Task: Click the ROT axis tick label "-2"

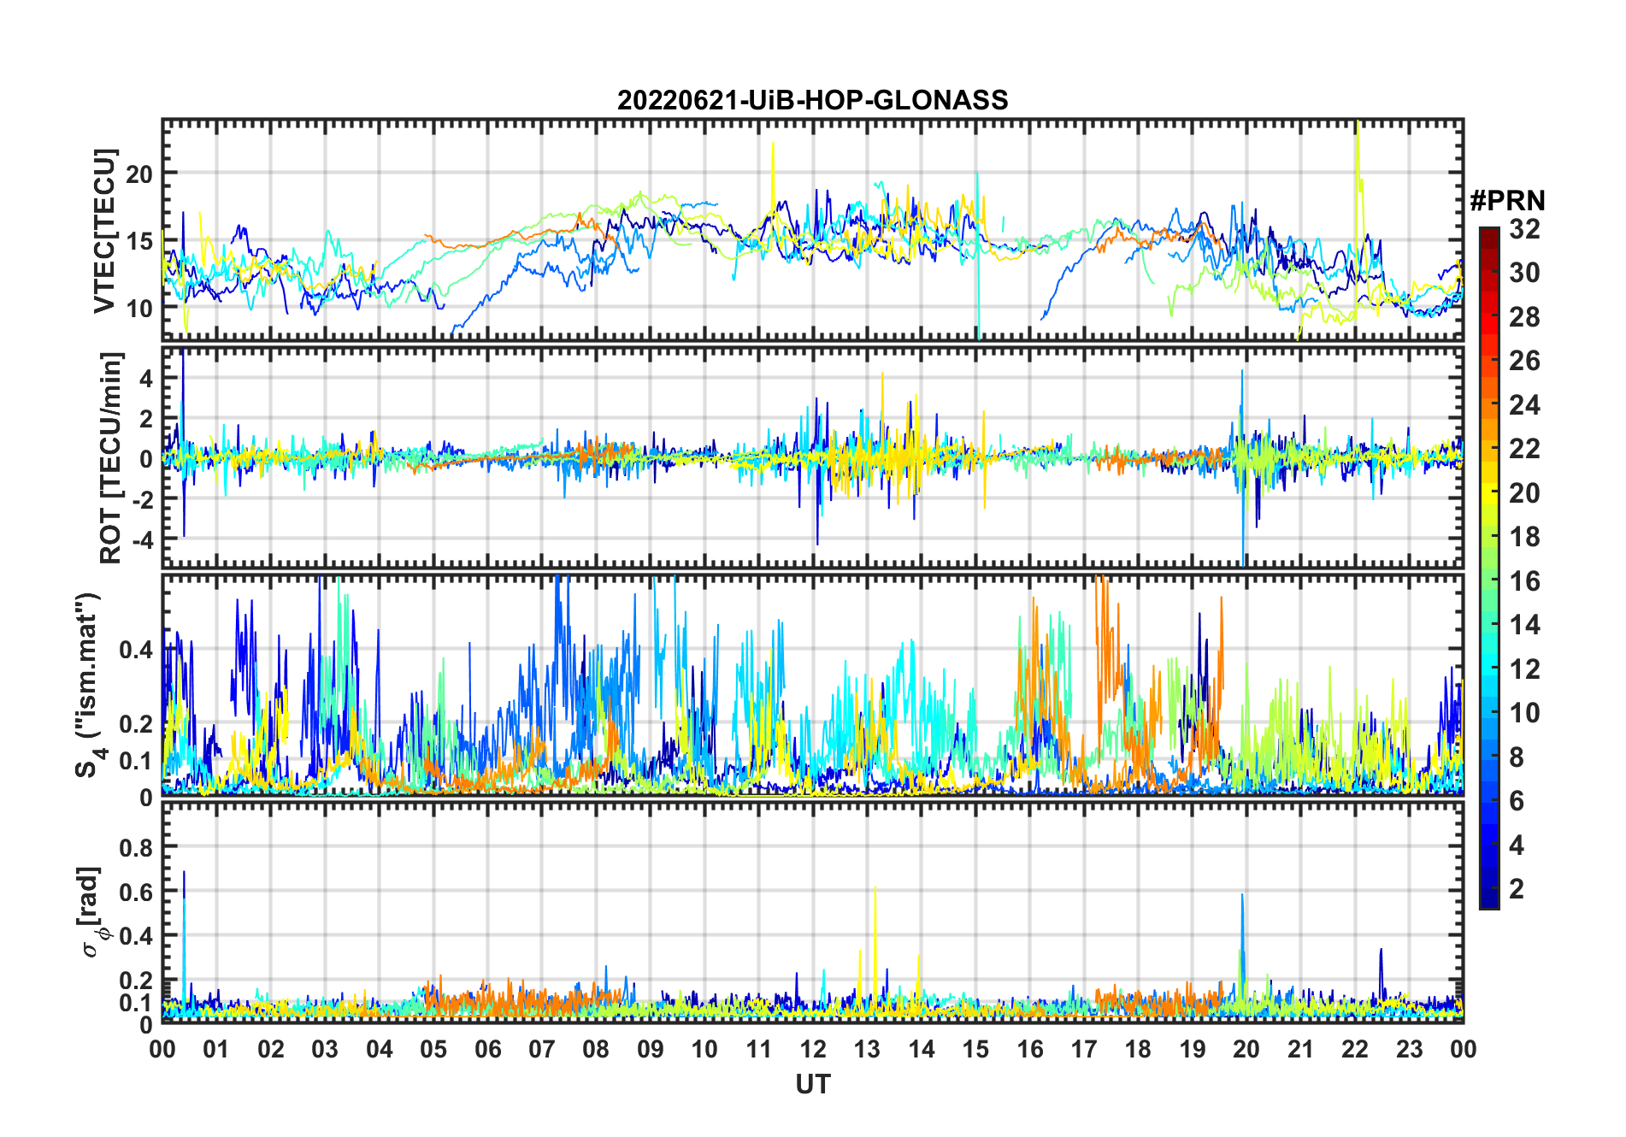Action: [142, 499]
